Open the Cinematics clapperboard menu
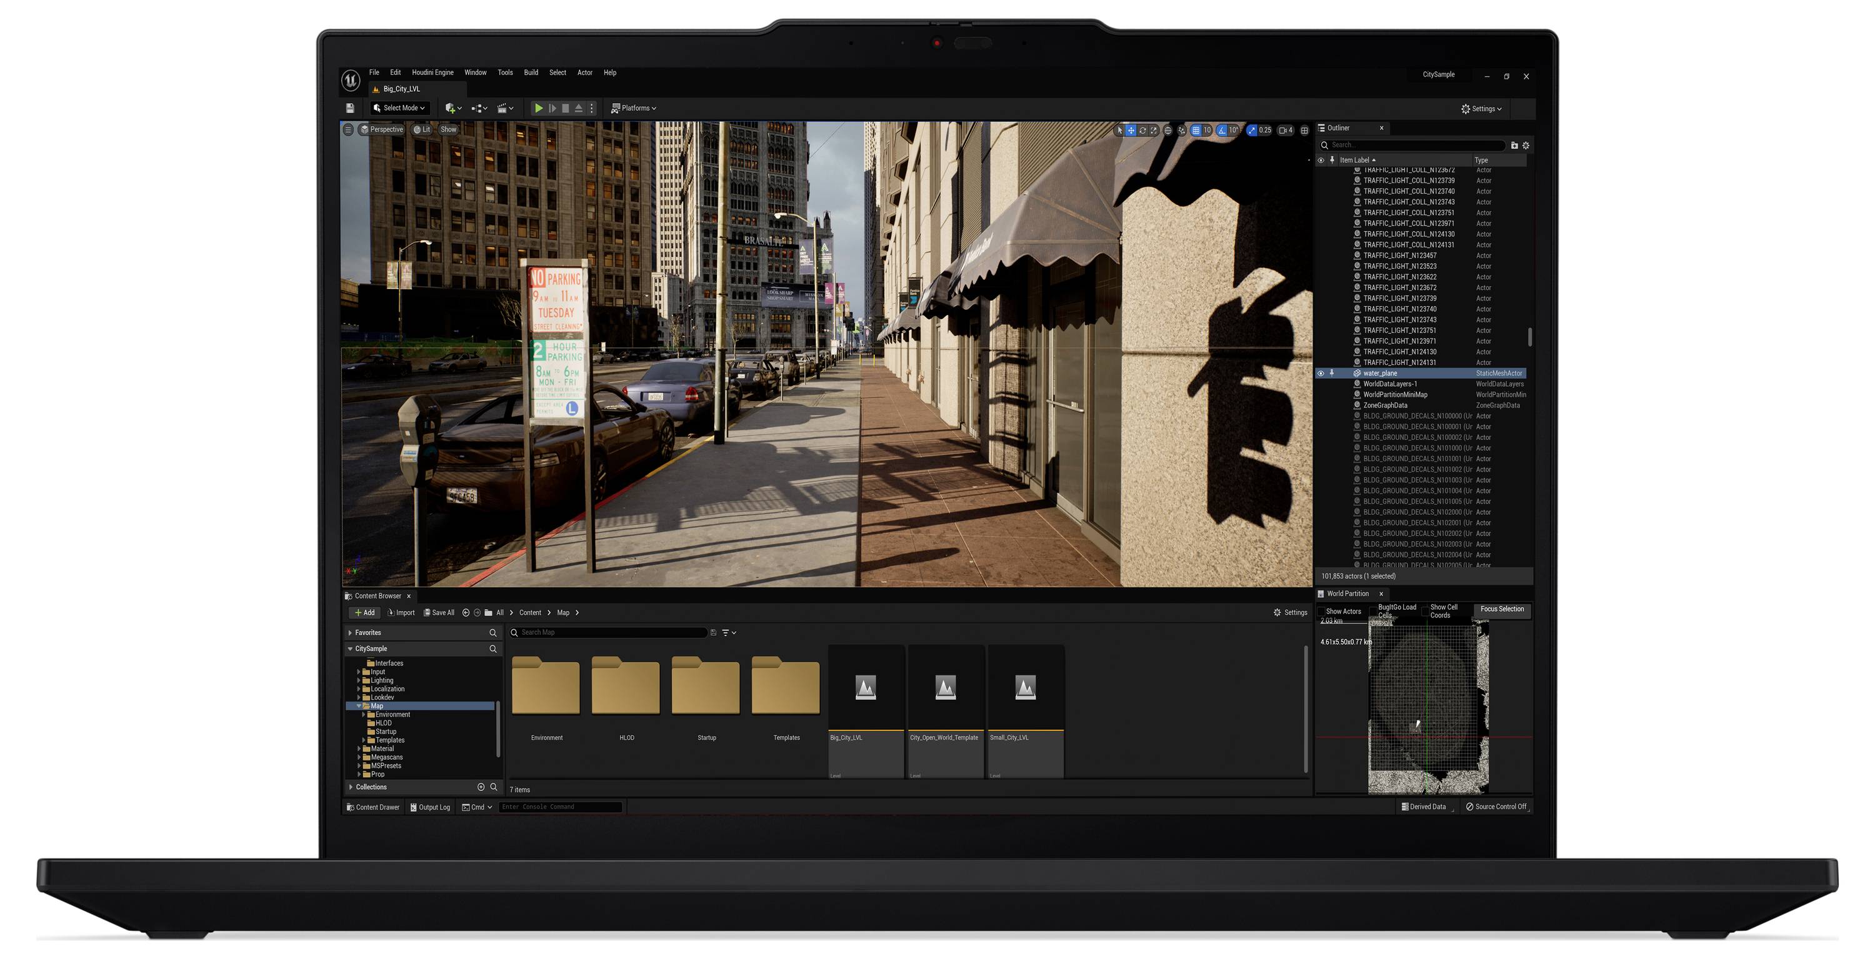This screenshot has height=959, width=1875. 503,107
